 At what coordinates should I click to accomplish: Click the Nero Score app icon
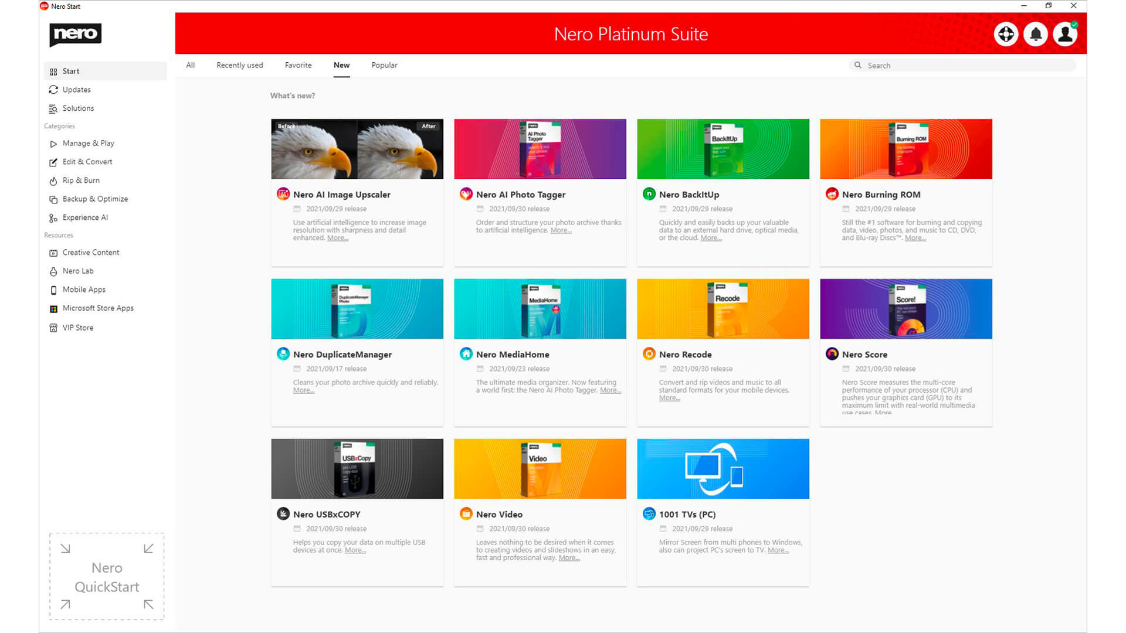click(832, 354)
